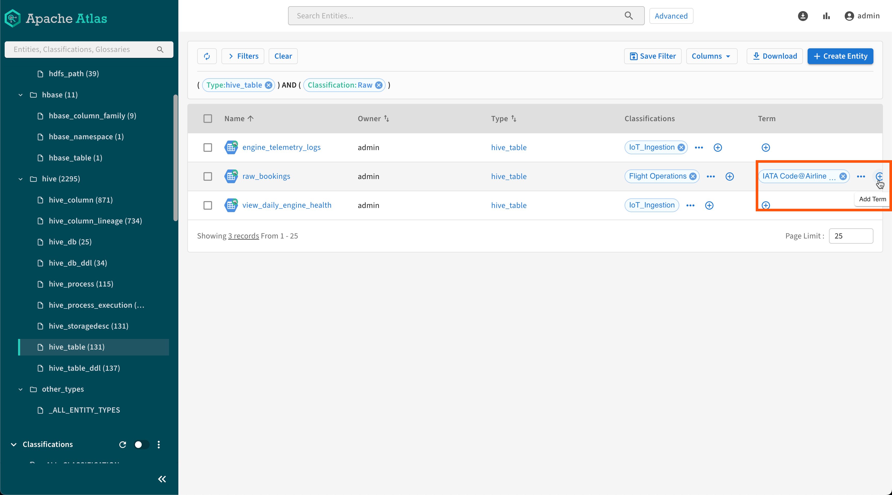Toggle the Classifications view switch
The width and height of the screenshot is (892, 495).
click(141, 444)
